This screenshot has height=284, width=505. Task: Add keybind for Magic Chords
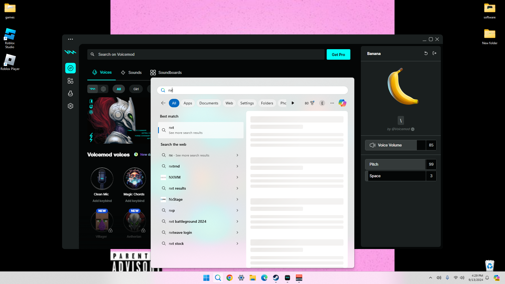(135, 201)
